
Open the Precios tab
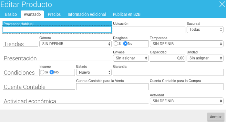tap(54, 14)
